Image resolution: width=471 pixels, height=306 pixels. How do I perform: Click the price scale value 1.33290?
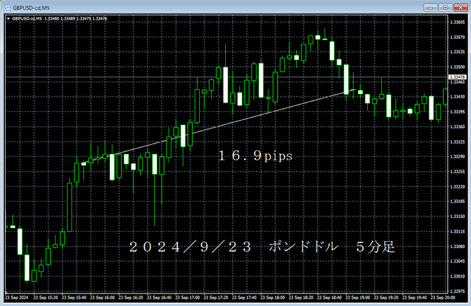[457, 157]
